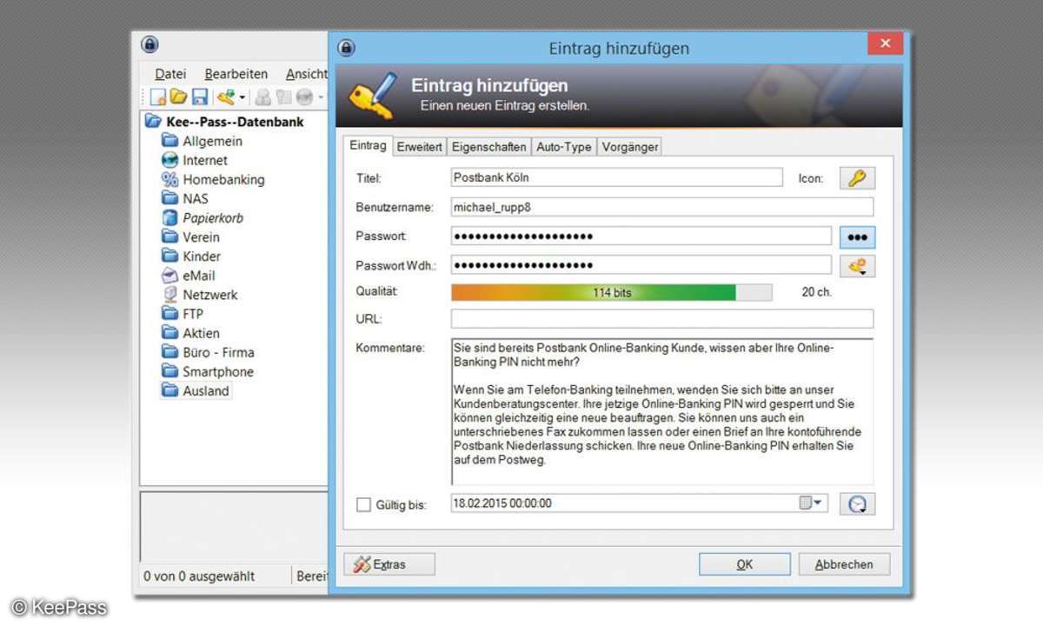
Task: Enable the Gültig bis checkbox
Action: point(364,504)
